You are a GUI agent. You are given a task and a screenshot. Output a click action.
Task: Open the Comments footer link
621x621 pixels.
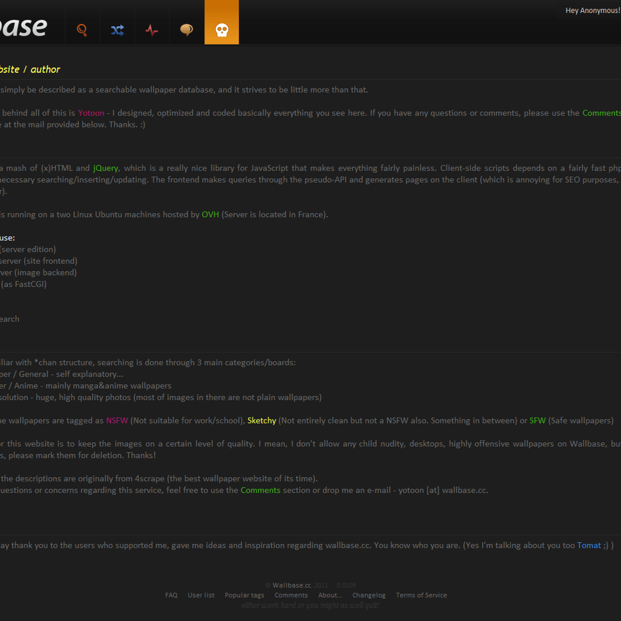point(291,595)
